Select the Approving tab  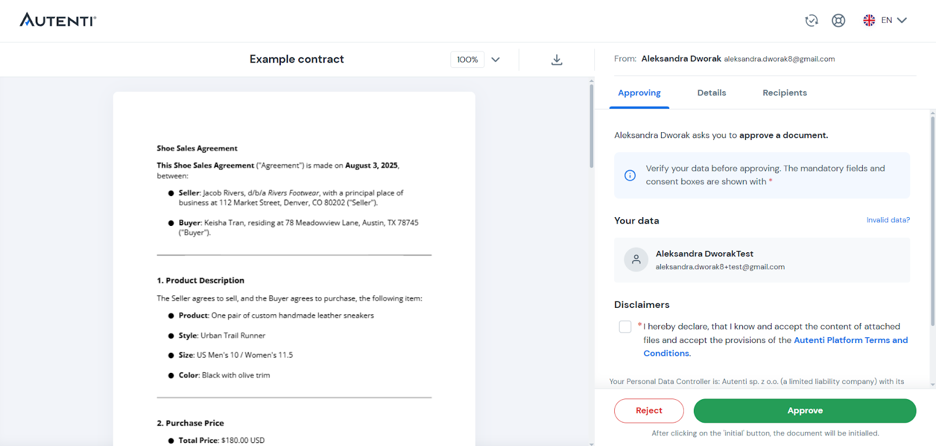tap(639, 93)
